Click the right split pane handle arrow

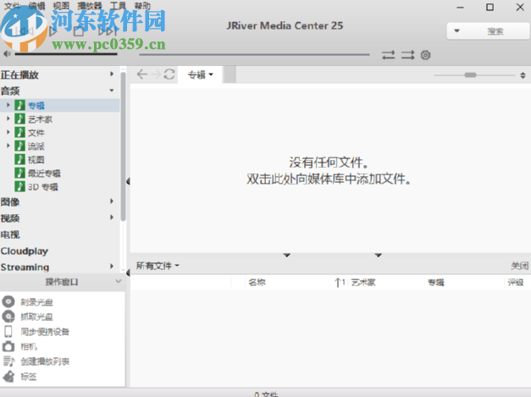379,255
